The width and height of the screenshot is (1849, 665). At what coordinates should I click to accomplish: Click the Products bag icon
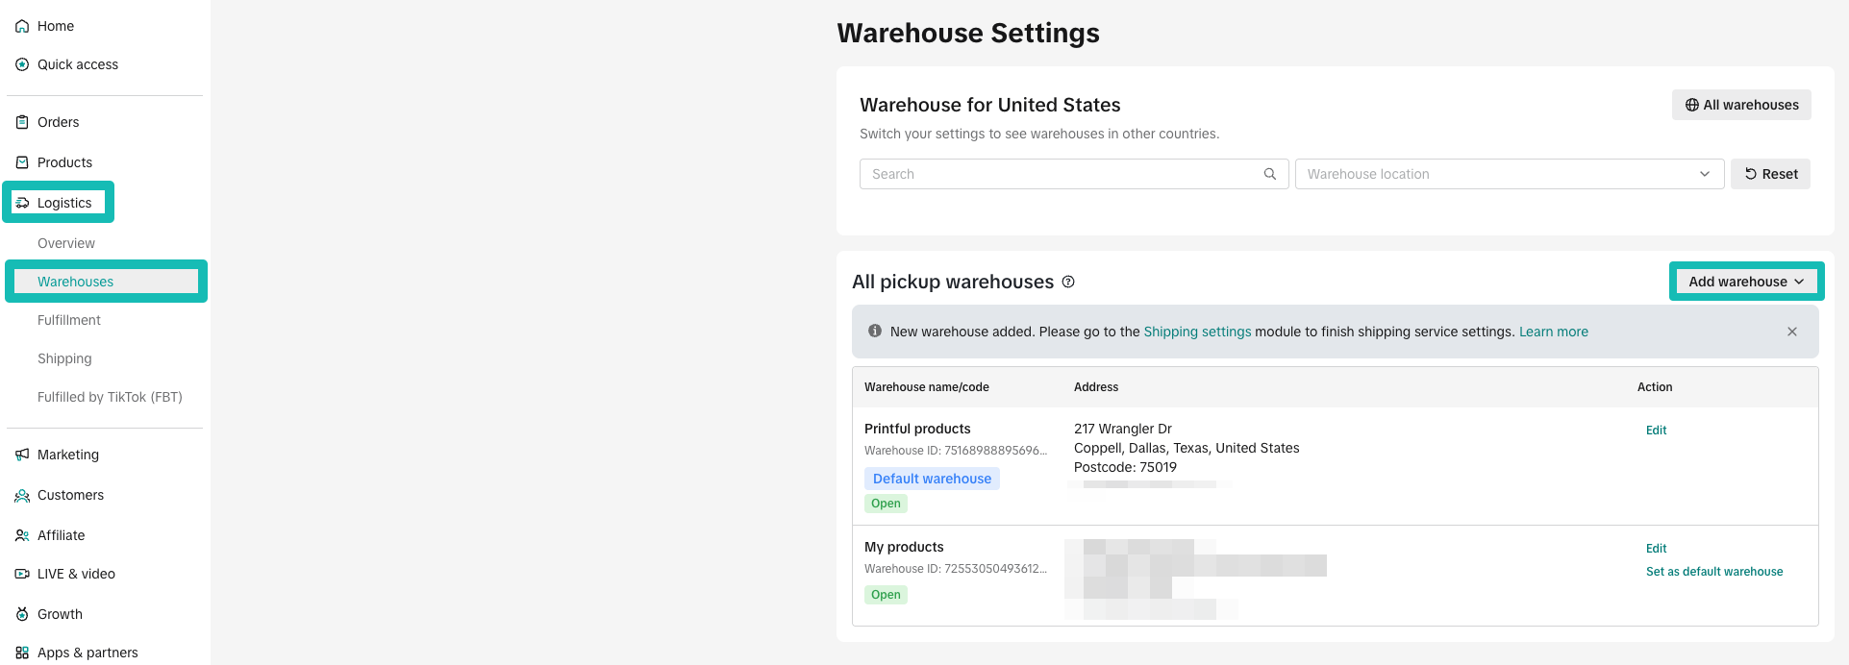22,162
